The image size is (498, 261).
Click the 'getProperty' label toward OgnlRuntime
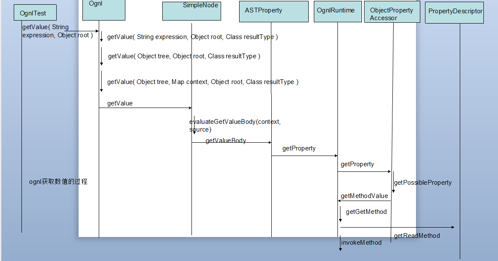point(299,148)
